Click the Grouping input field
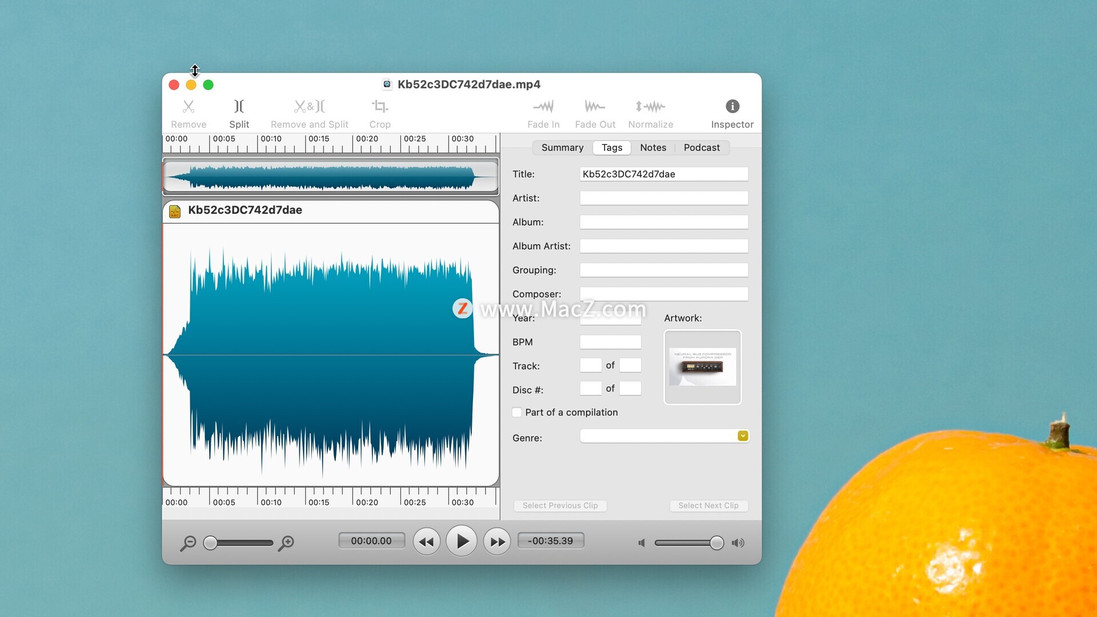The height and width of the screenshot is (617, 1097). point(664,270)
